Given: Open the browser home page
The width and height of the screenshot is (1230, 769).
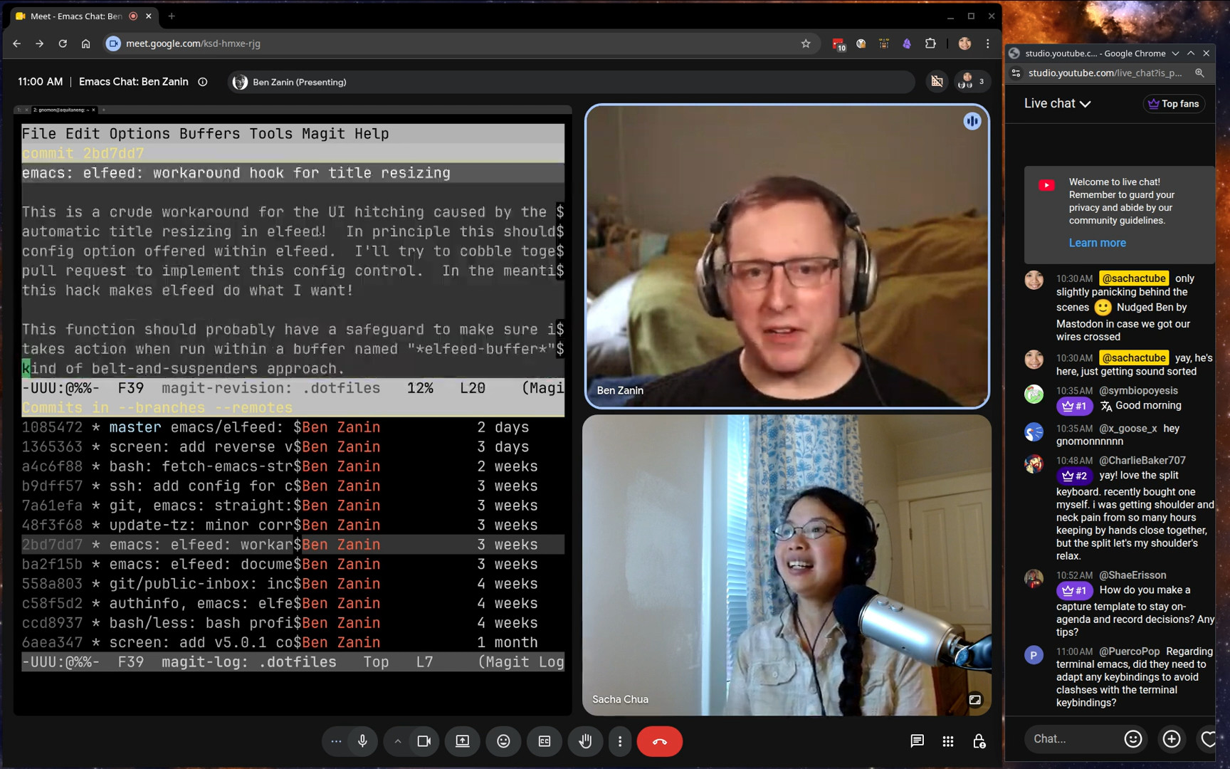Looking at the screenshot, I should pyautogui.click(x=85, y=43).
